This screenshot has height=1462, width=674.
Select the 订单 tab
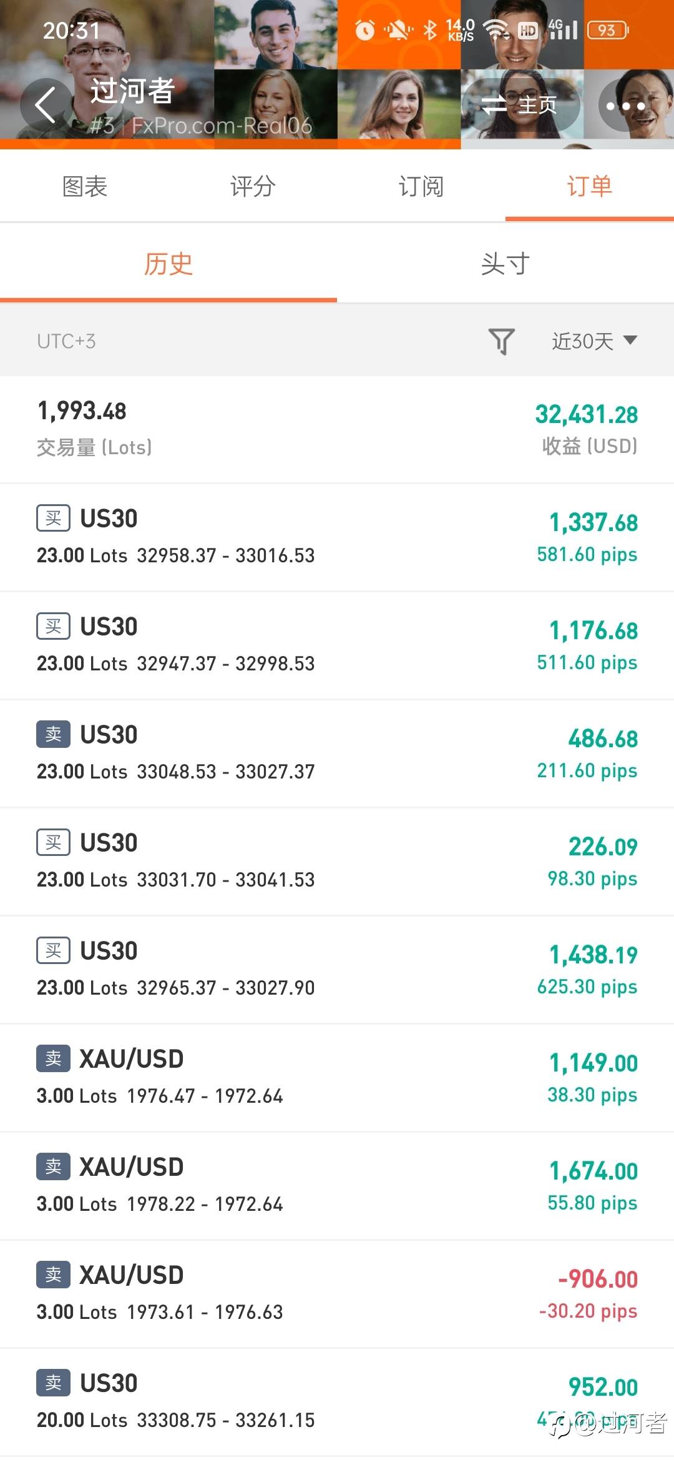pos(590,186)
